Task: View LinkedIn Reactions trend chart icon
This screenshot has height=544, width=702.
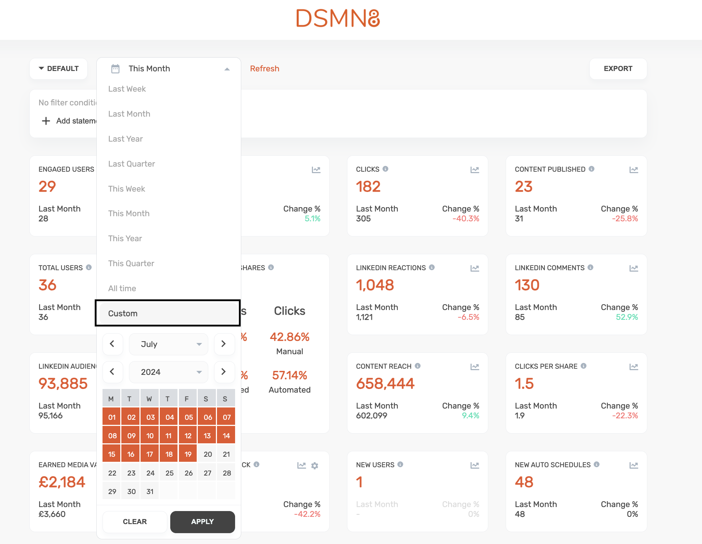Action: [475, 268]
